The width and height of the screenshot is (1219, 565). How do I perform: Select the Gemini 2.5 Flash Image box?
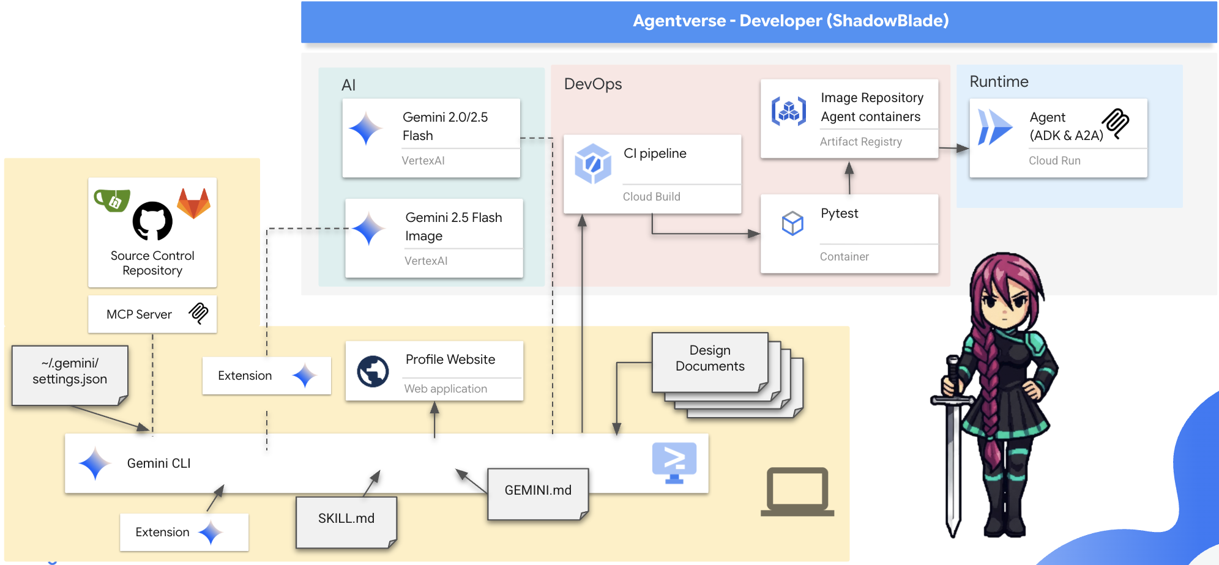pos(434,238)
